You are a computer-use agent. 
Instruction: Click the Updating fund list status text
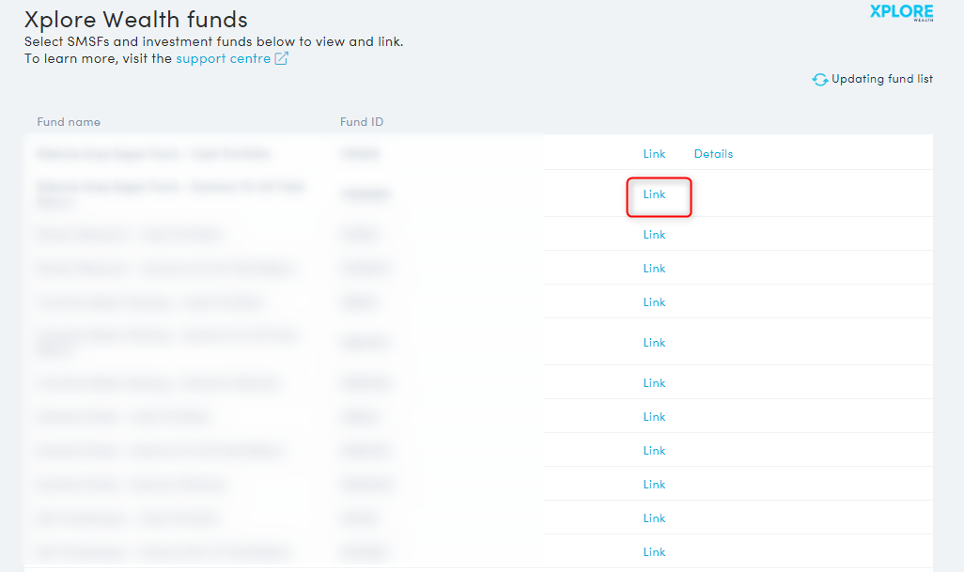point(882,79)
